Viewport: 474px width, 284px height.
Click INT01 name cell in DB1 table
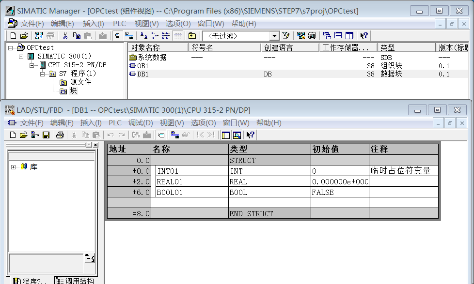(x=192, y=171)
